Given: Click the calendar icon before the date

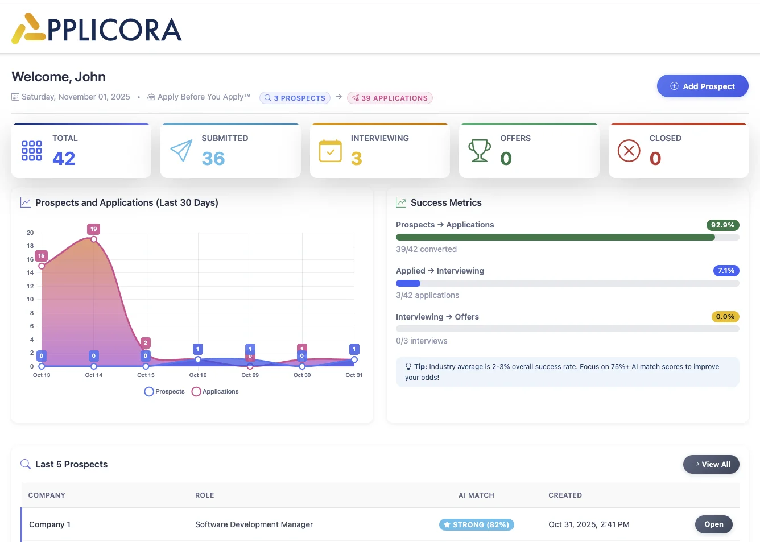Looking at the screenshot, I should (x=15, y=97).
